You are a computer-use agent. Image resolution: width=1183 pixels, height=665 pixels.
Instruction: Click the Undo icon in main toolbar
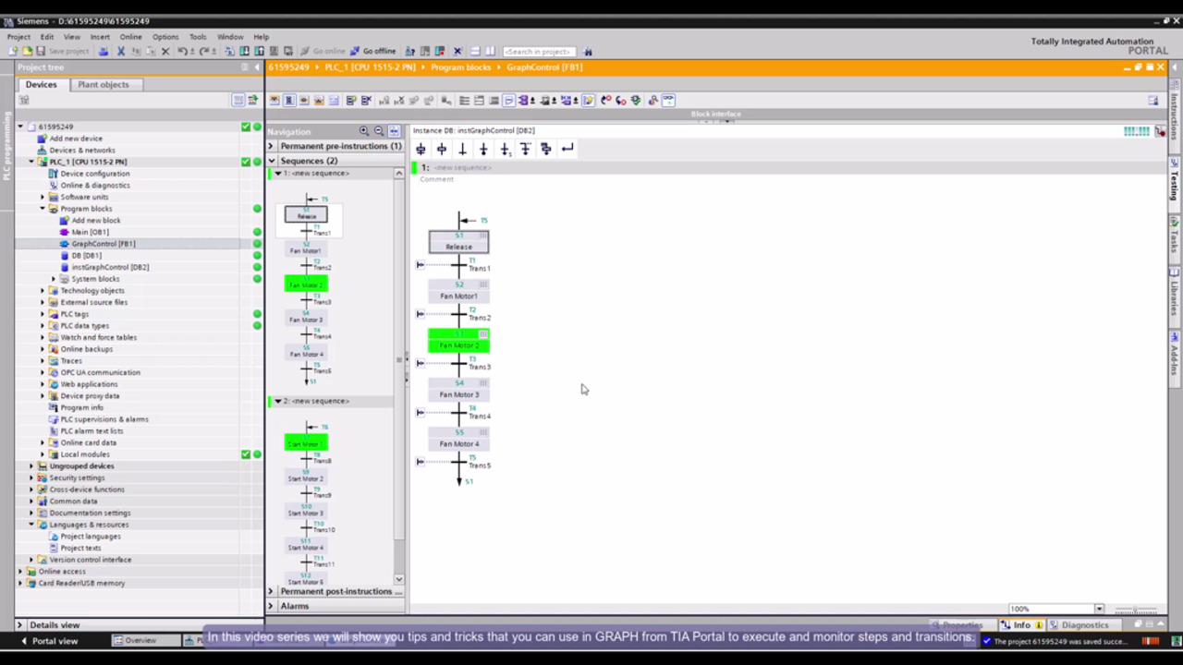coord(183,52)
